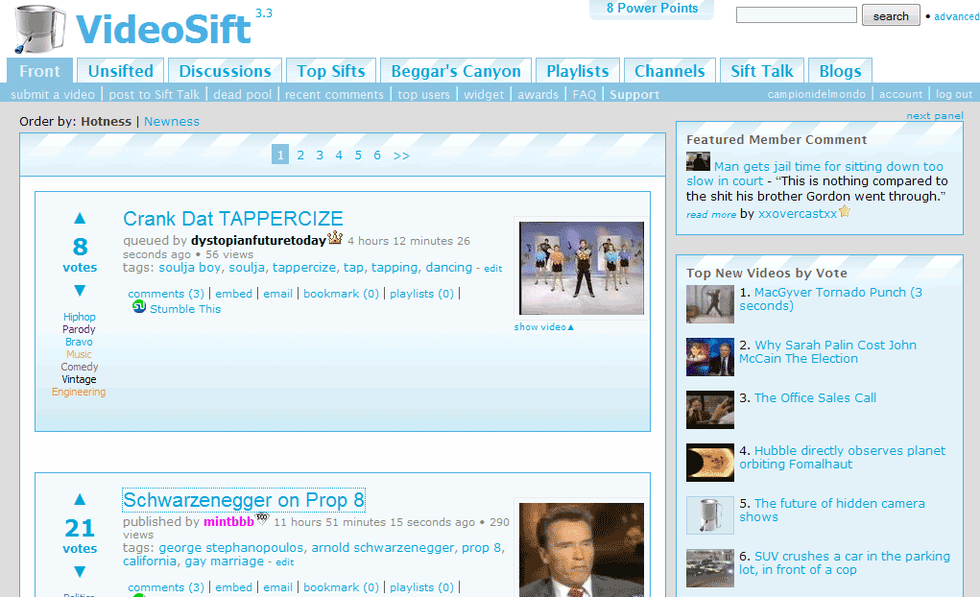Open Crank Dat TAPPERCIZE title
This screenshot has width=980, height=597.
[232, 219]
